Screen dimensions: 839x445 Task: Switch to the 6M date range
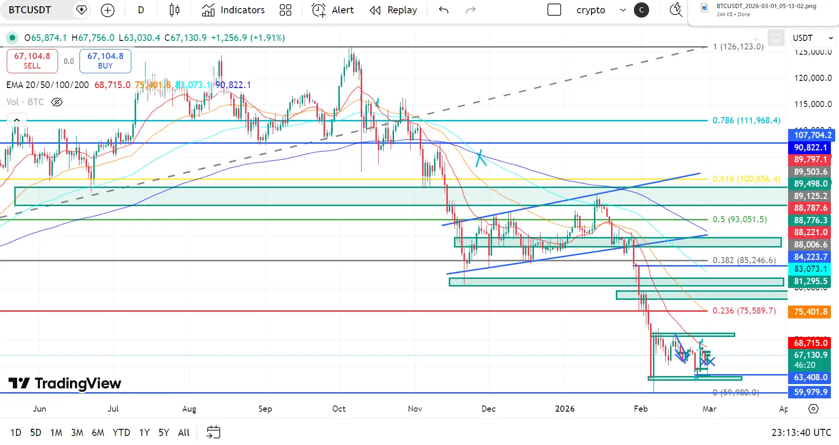point(98,433)
